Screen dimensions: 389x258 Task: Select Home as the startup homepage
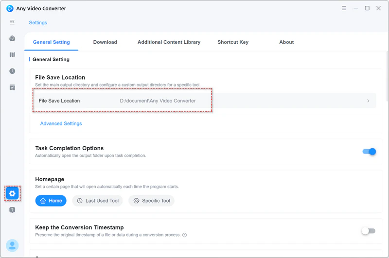(51, 201)
